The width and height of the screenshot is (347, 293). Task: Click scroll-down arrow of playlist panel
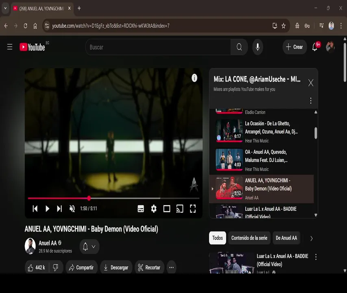(316, 215)
